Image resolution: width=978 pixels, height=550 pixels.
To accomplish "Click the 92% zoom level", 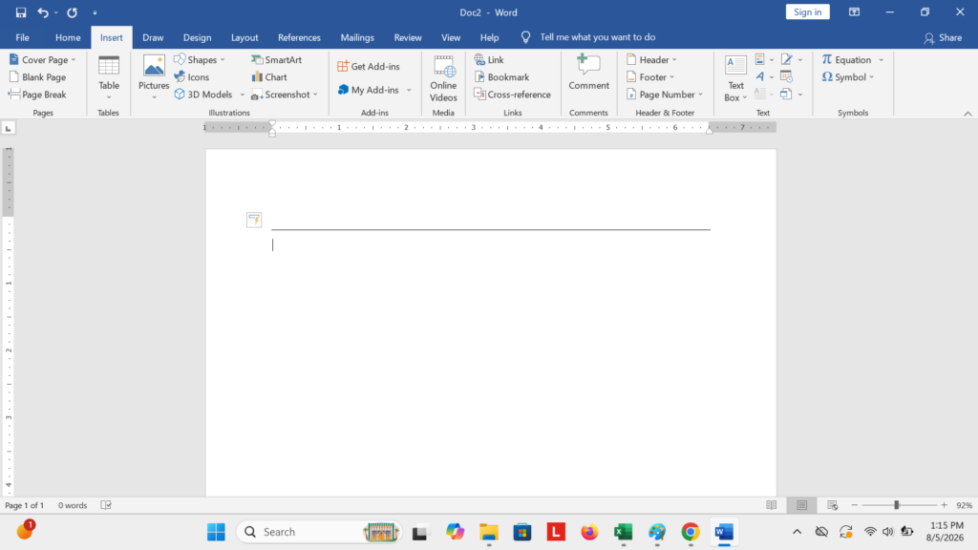I will [965, 505].
